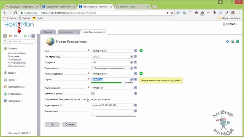Collapse the Главное section in the sidebar
The image size is (244, 137).
(10, 48)
